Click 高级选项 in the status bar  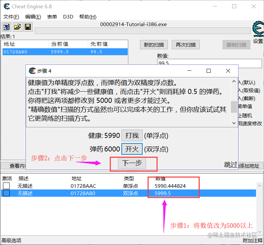tap(11, 240)
